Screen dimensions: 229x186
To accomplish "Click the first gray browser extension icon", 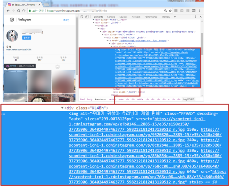I will coord(176,11).
